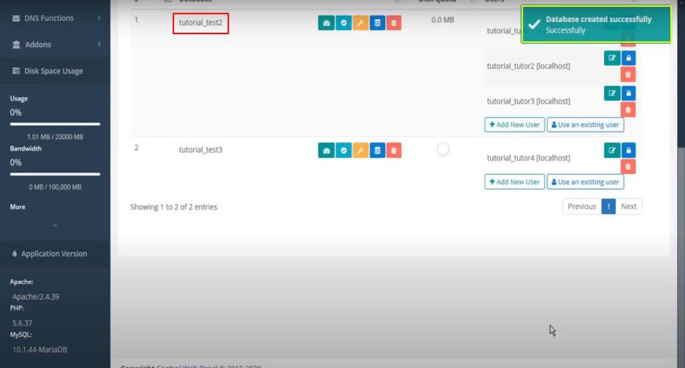Image resolution: width=685 pixels, height=368 pixels.
Task: Go to Next page of entries
Action: [629, 206]
